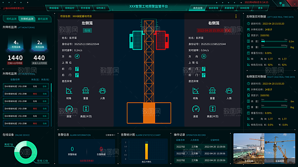Click right cage 后门 door status icon
298x167 pixels.
click(204, 75)
